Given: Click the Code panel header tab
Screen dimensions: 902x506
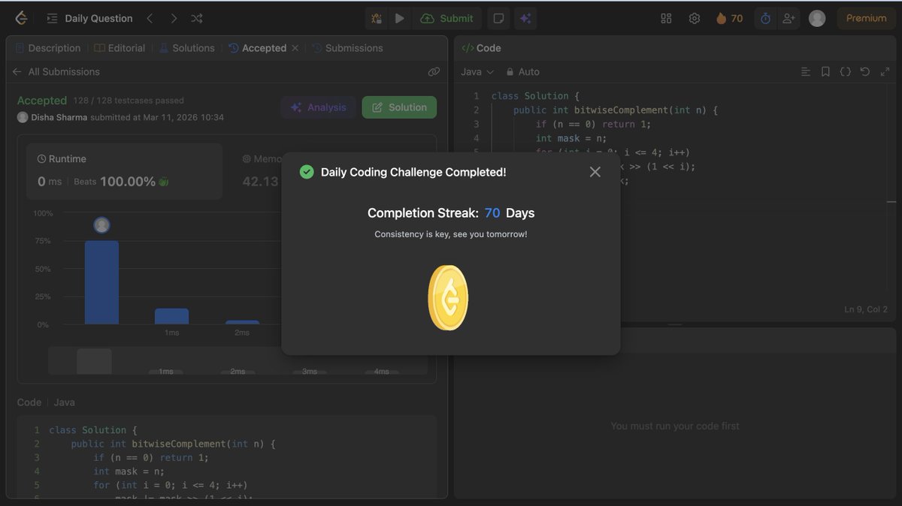Looking at the screenshot, I should click(x=481, y=48).
